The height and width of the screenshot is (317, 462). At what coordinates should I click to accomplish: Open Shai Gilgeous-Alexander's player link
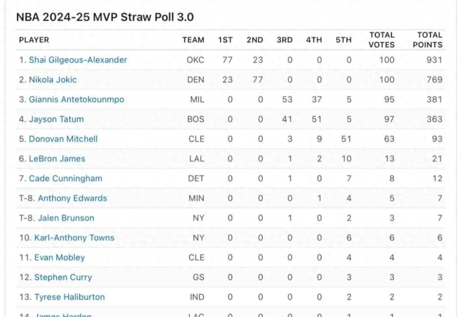tap(78, 60)
